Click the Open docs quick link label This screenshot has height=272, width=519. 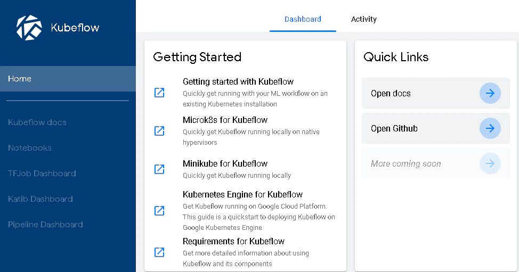391,94
